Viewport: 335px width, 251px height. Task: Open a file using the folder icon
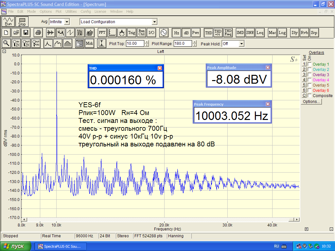point(16,33)
